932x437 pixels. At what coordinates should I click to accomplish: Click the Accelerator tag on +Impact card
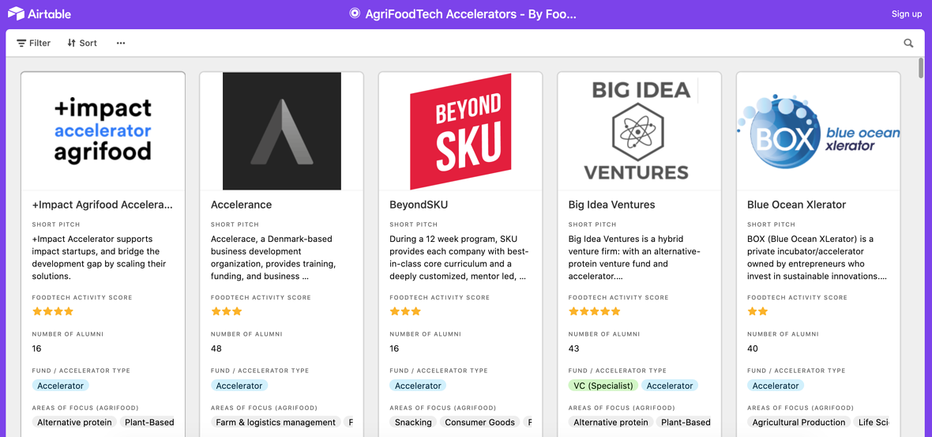[x=61, y=386]
